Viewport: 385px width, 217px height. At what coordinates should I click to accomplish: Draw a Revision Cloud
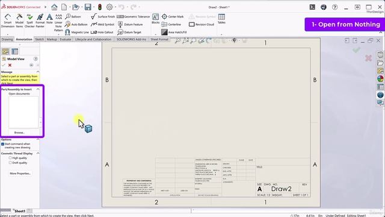pos(202,24)
